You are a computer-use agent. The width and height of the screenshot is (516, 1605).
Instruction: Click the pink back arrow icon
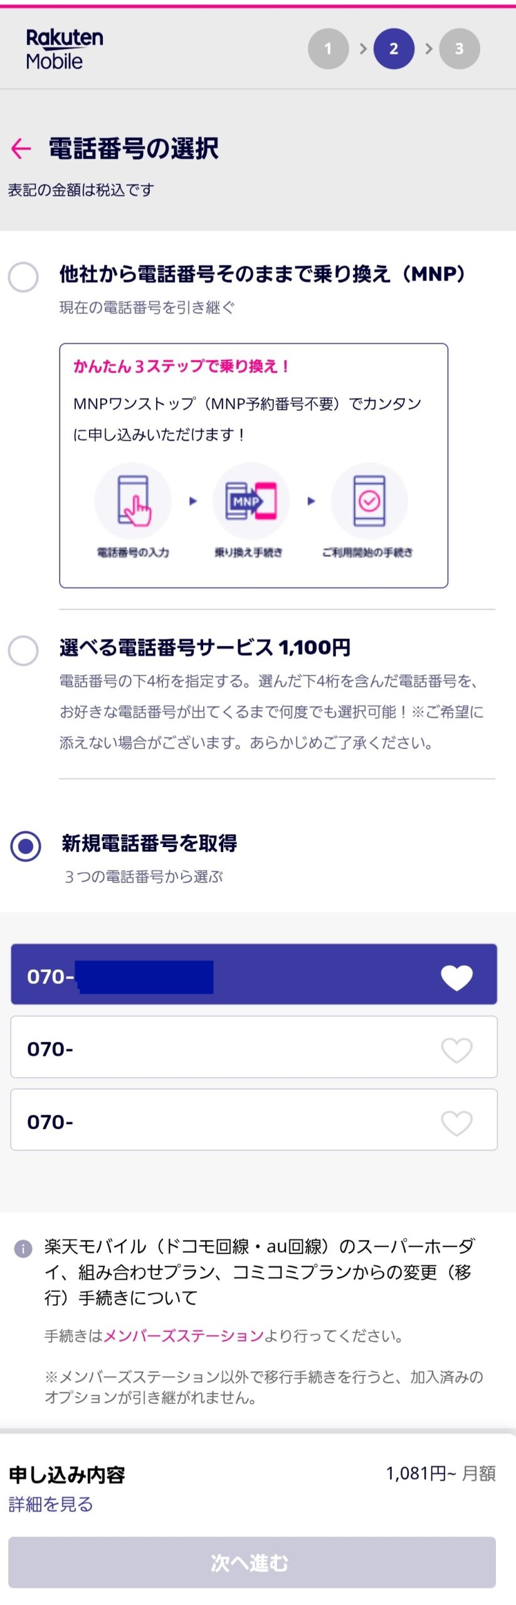[x=21, y=149]
